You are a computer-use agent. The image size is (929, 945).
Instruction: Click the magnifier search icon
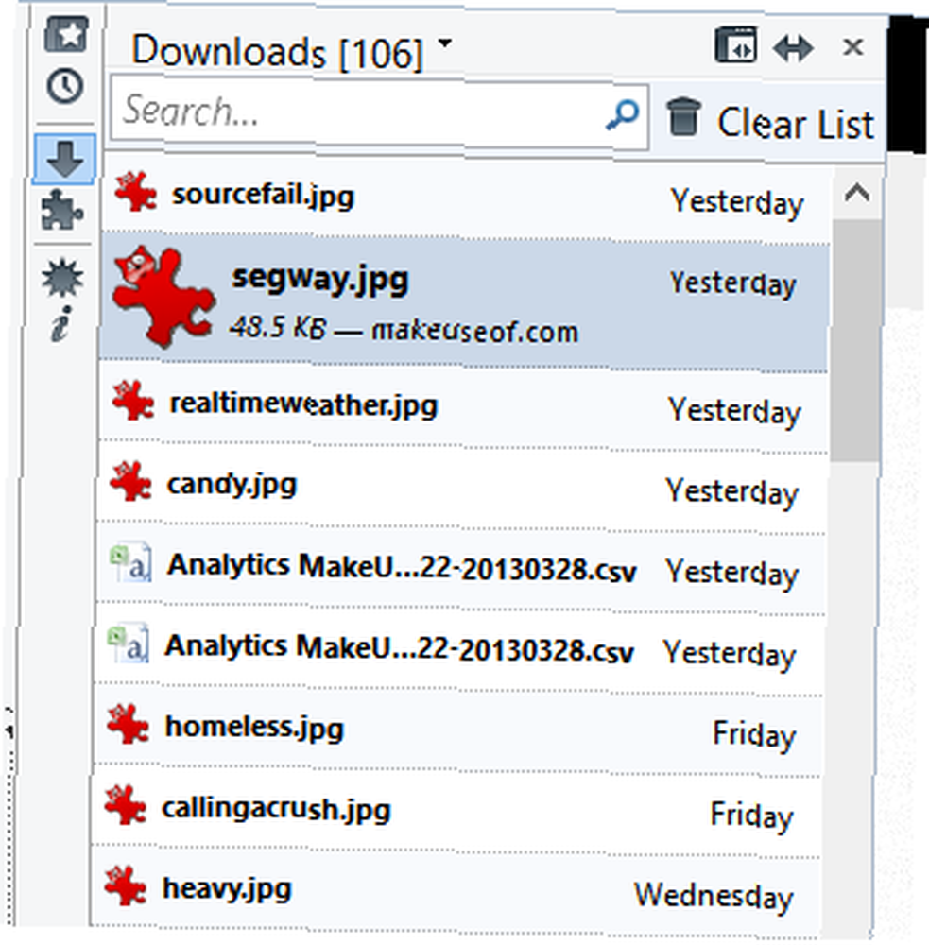click(622, 114)
